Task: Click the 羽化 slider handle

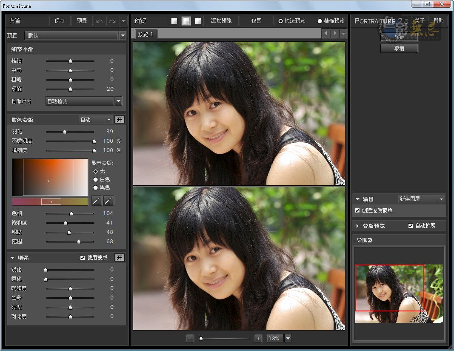Action: [65, 132]
